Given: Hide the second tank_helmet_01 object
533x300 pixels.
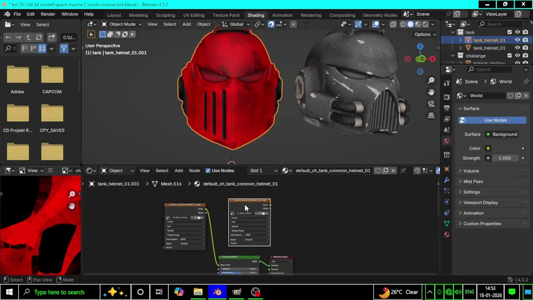Looking at the screenshot, I should coord(518,48).
